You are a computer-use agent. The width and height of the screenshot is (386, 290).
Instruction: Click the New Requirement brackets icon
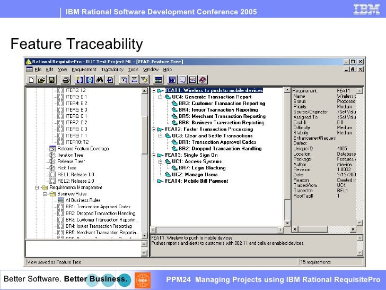80,80
